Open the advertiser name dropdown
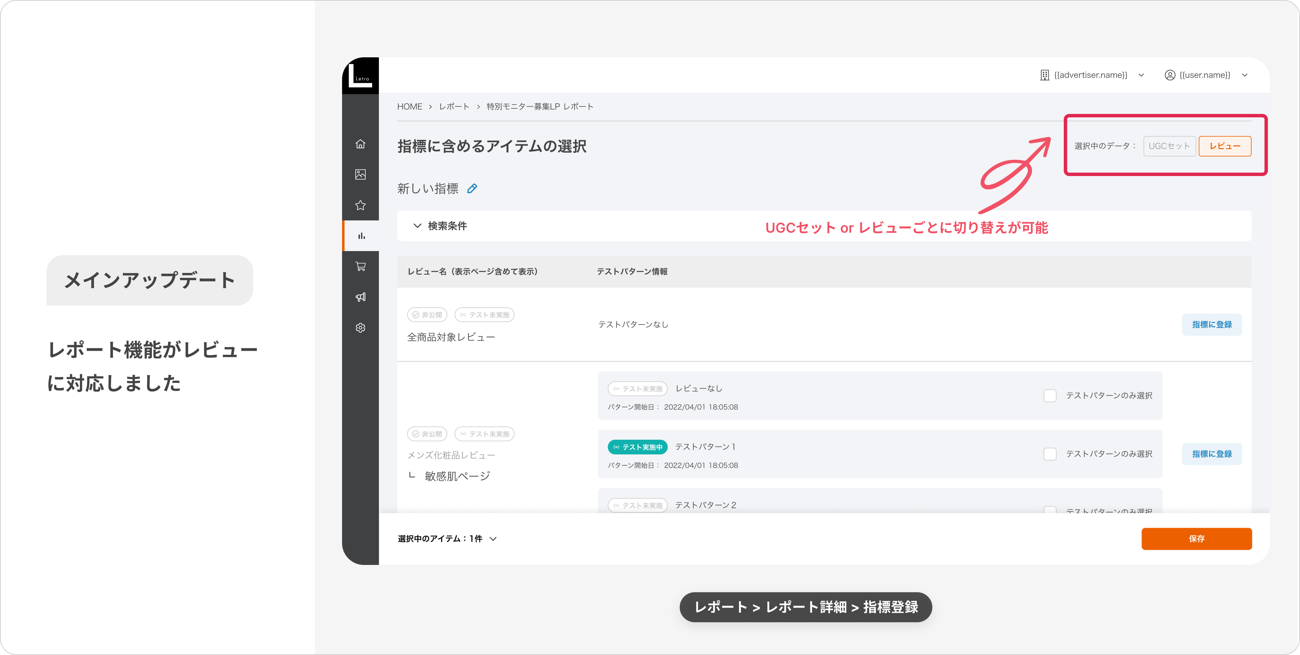 click(x=1092, y=75)
